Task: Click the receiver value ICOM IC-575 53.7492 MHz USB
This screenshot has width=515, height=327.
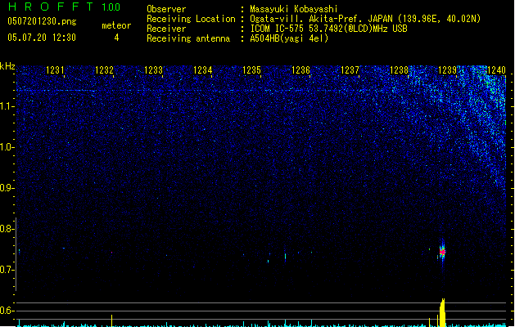Action: click(x=328, y=29)
